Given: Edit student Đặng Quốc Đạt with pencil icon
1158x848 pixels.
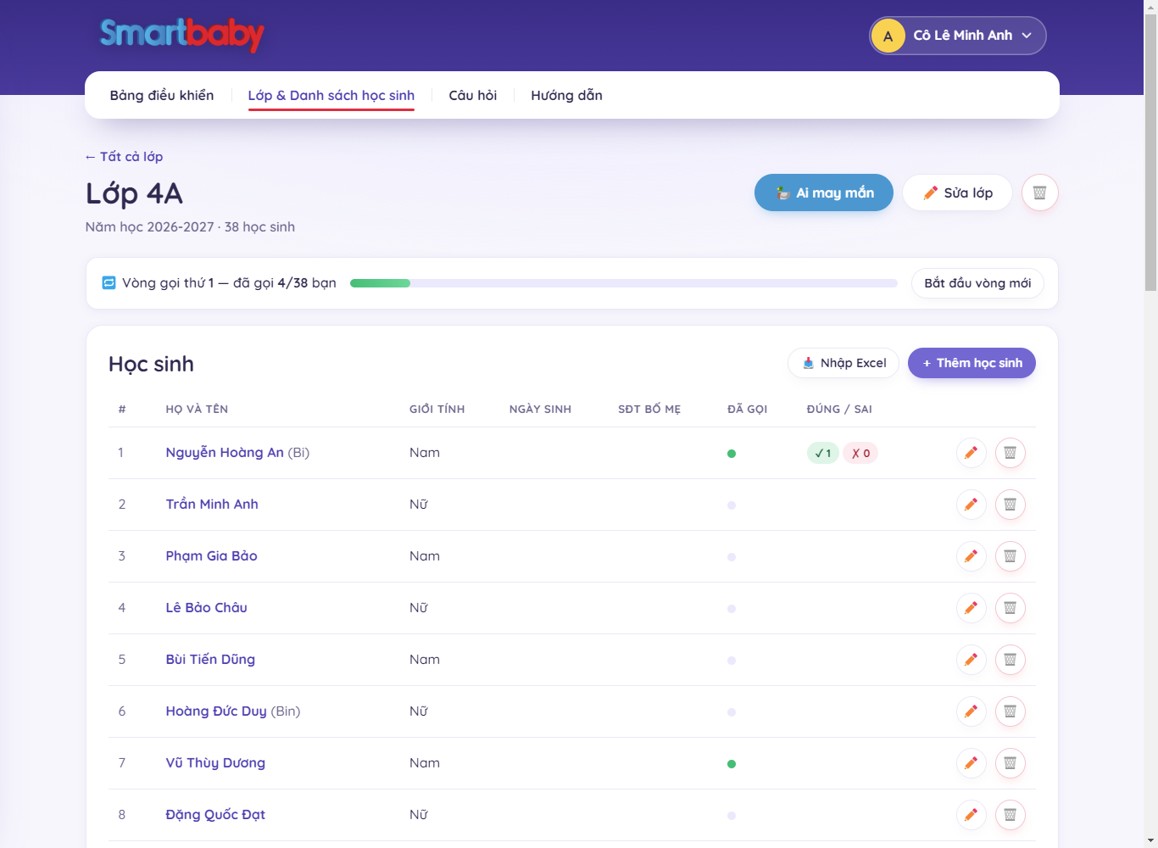Looking at the screenshot, I should 971,815.
